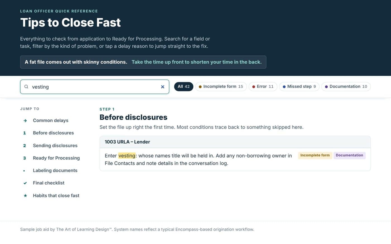This screenshot has width=391, height=244.
Task: Click the 1003 URLA – Lender card header
Action: 235,142
